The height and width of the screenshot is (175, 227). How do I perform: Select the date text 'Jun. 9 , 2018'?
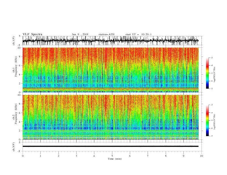[80, 34]
